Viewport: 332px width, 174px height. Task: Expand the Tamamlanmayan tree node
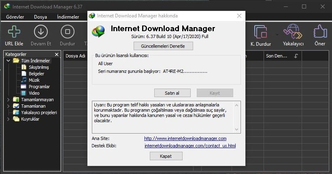(8, 100)
